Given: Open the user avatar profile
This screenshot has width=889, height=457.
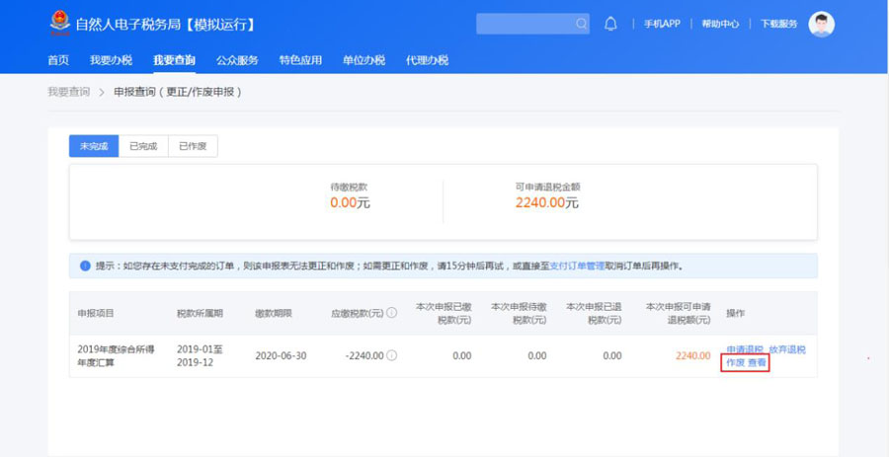Looking at the screenshot, I should click(x=821, y=24).
